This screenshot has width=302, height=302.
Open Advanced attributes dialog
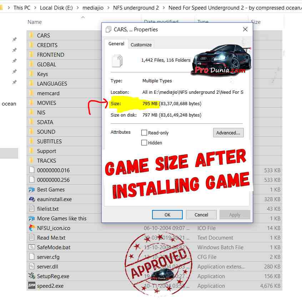click(x=228, y=133)
